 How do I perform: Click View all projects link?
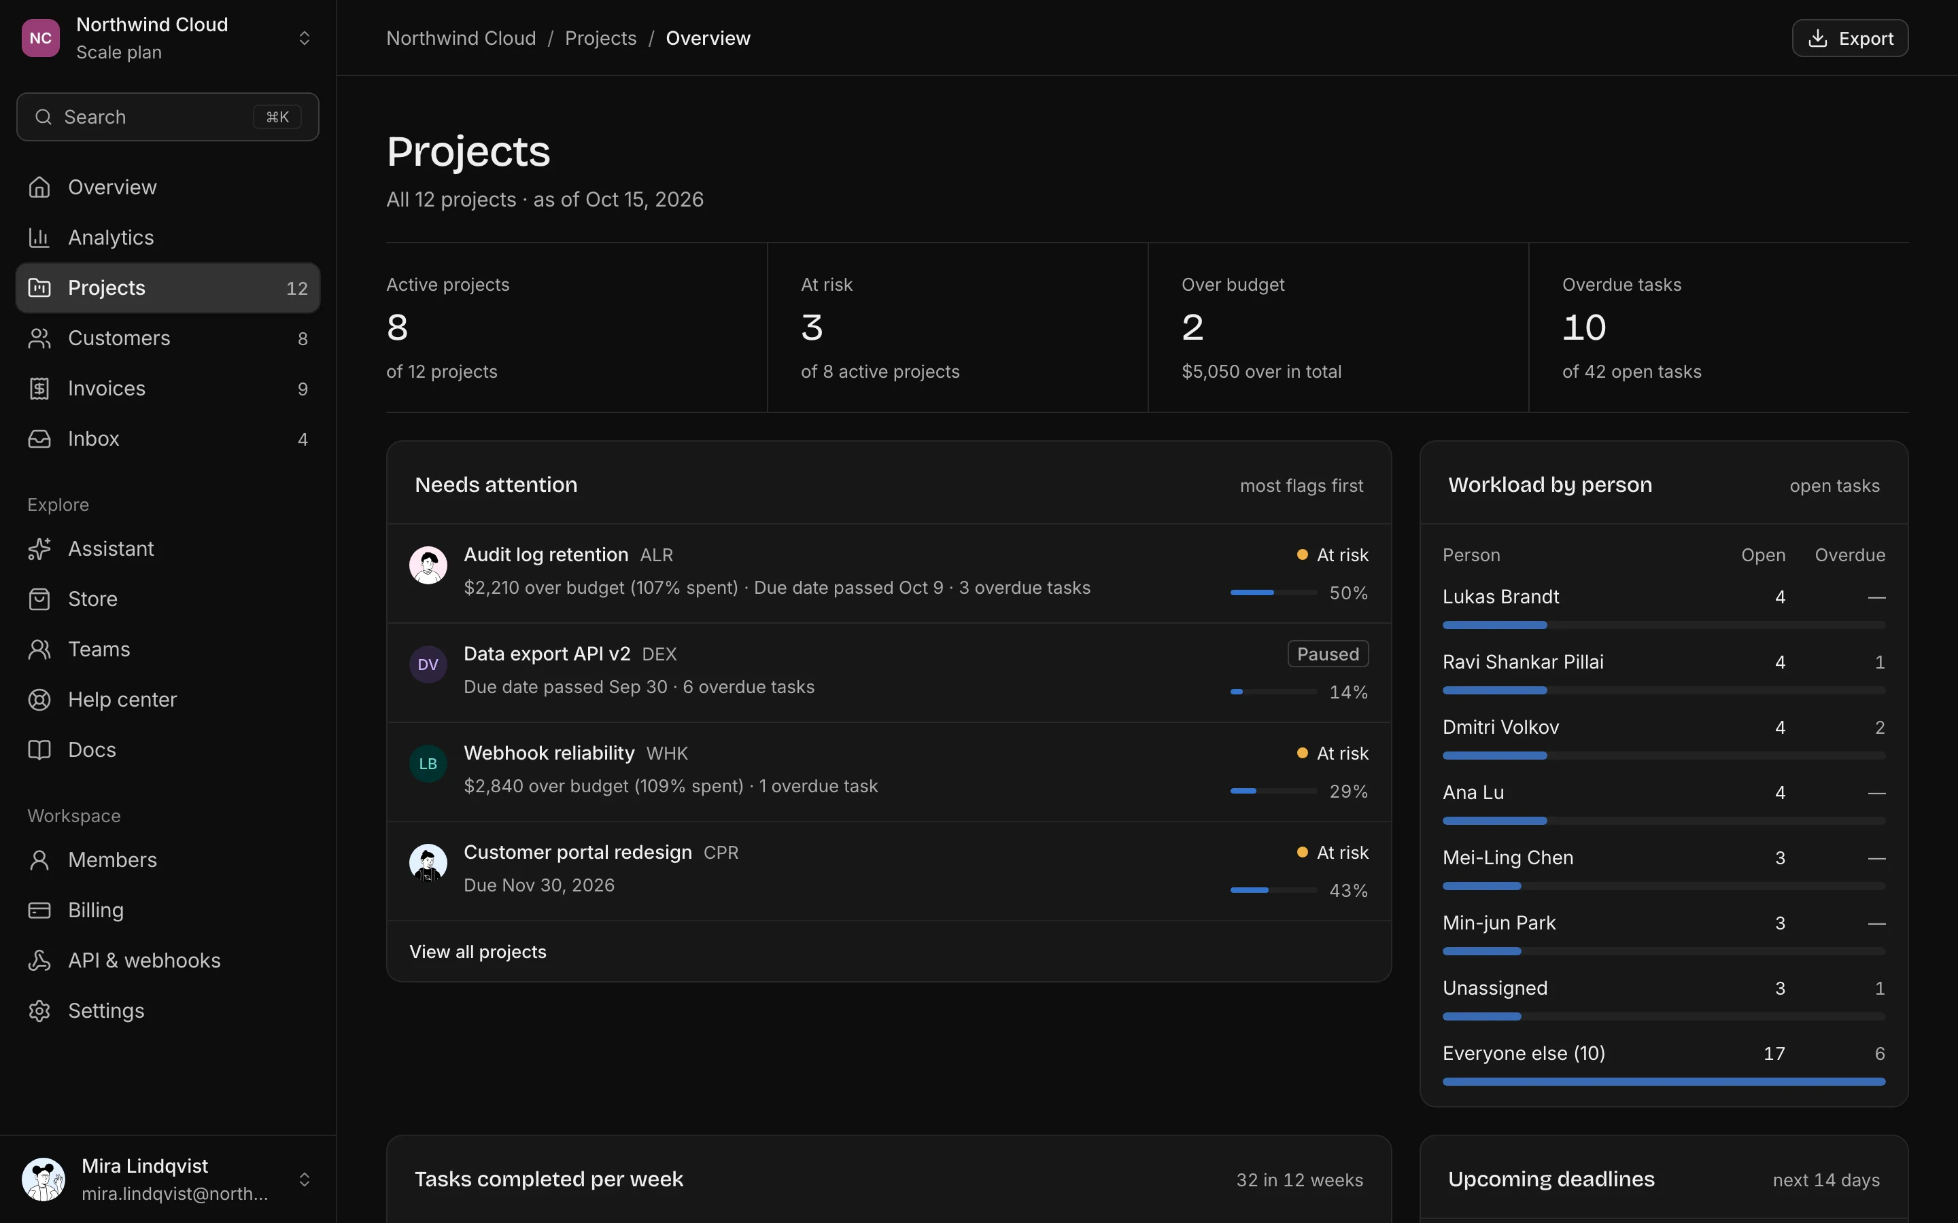(477, 951)
